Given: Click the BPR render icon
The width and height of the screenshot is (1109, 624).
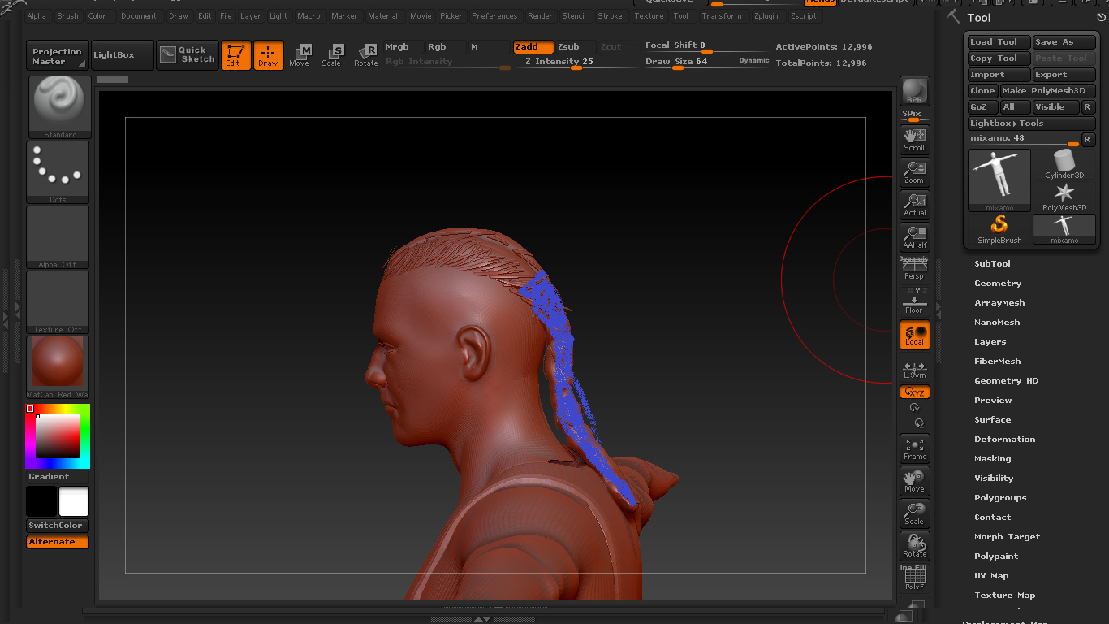Looking at the screenshot, I should pos(914,91).
